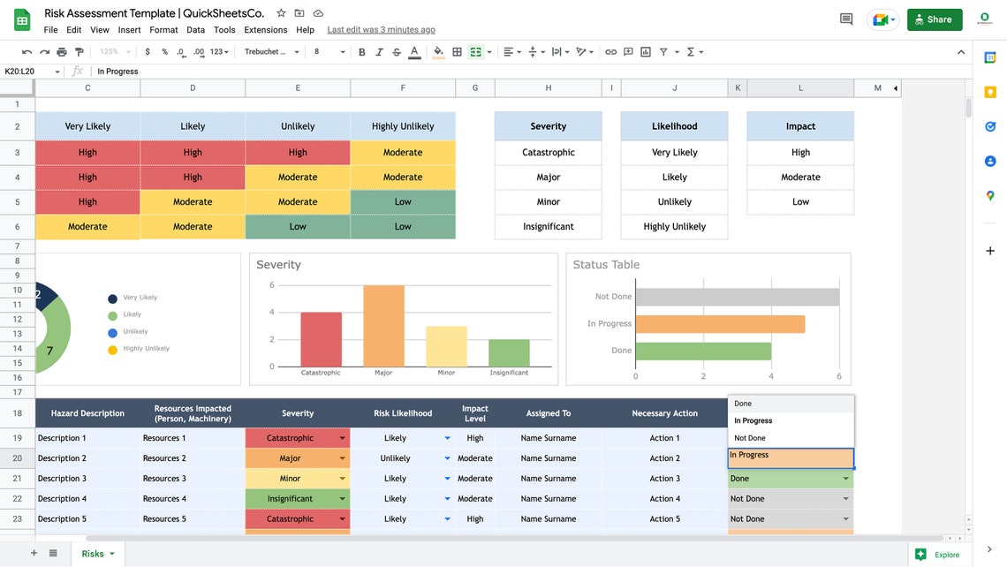This screenshot has width=1007, height=567.
Task: Insert a chart using the toolbar icon
Action: pos(647,52)
